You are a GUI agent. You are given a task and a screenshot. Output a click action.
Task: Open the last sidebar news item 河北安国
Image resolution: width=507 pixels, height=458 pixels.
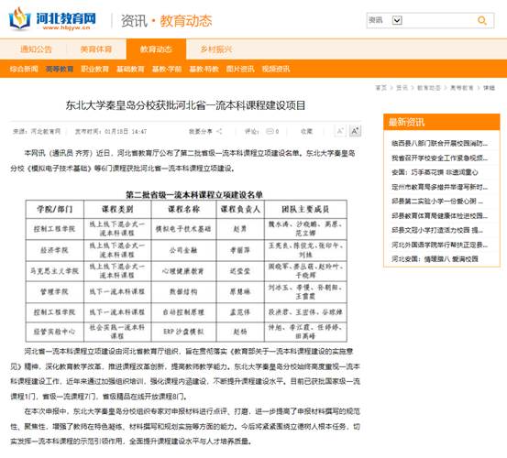click(435, 258)
